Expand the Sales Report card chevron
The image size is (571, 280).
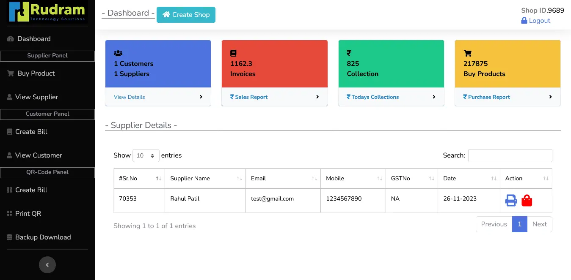pos(317,97)
